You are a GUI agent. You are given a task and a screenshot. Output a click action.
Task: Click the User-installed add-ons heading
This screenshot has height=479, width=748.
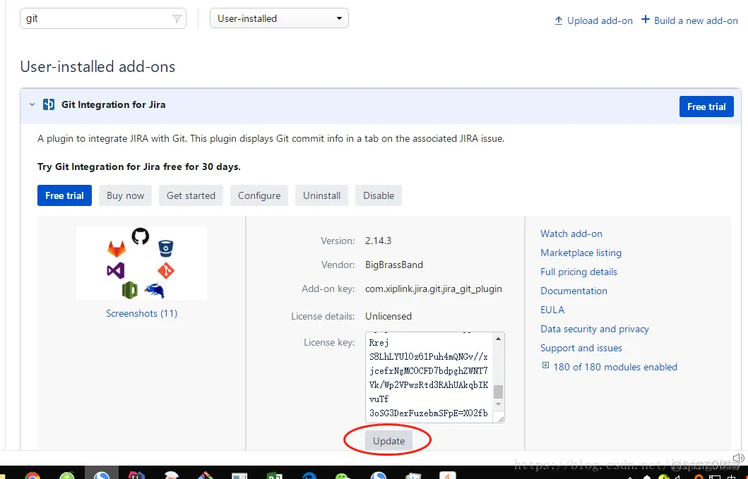[97, 66]
